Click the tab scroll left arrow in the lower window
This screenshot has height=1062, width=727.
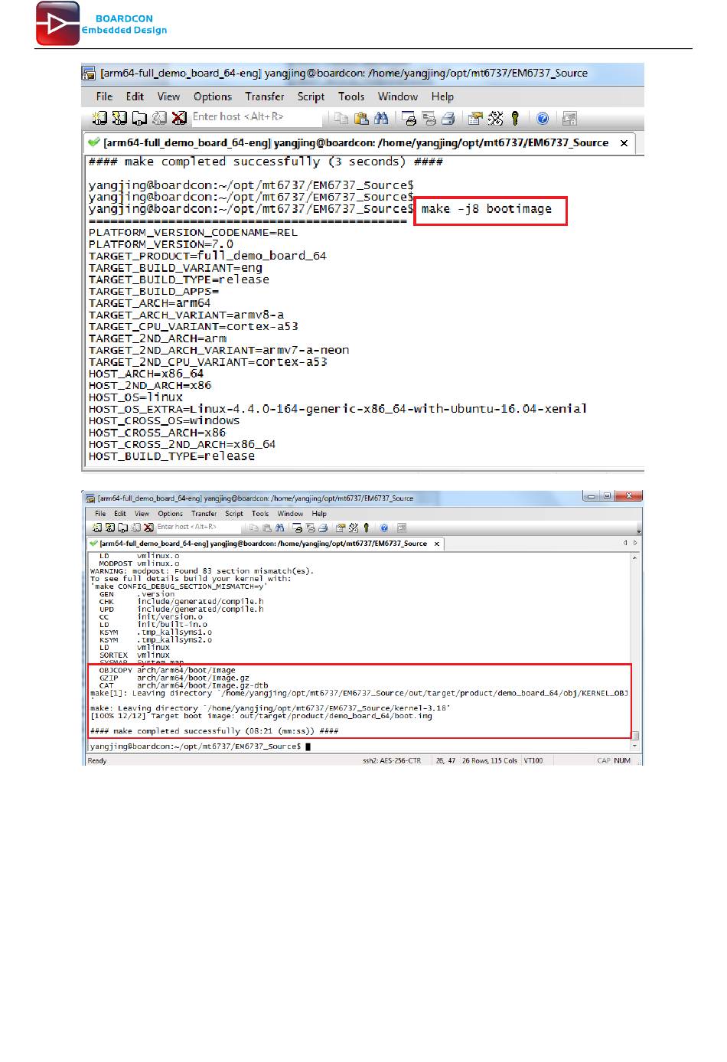625,543
